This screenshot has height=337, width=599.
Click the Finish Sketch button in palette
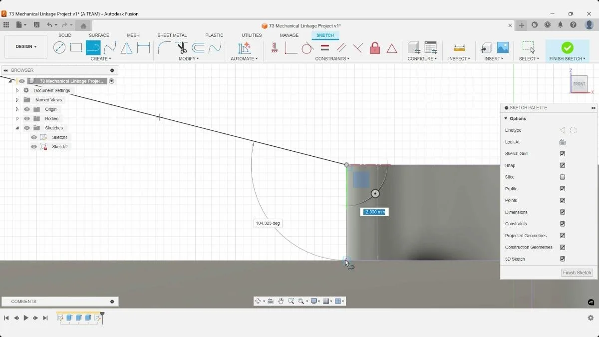(577, 273)
